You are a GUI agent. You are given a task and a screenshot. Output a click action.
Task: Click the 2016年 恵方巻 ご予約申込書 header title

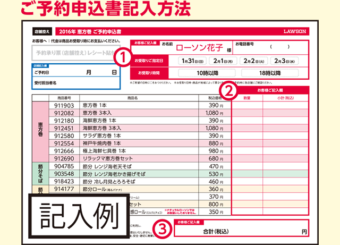coord(90,32)
